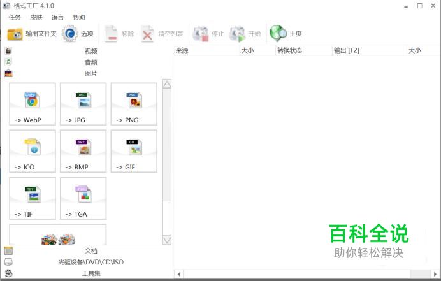Expand the 工具集 toolset category
This screenshot has height=281, width=441.
coord(86,273)
